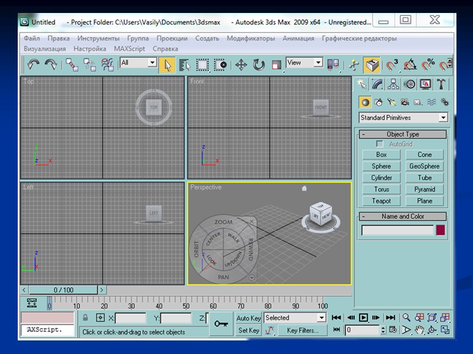This screenshot has height=354, width=473.
Task: Click the object color swatch
Action: 440,230
